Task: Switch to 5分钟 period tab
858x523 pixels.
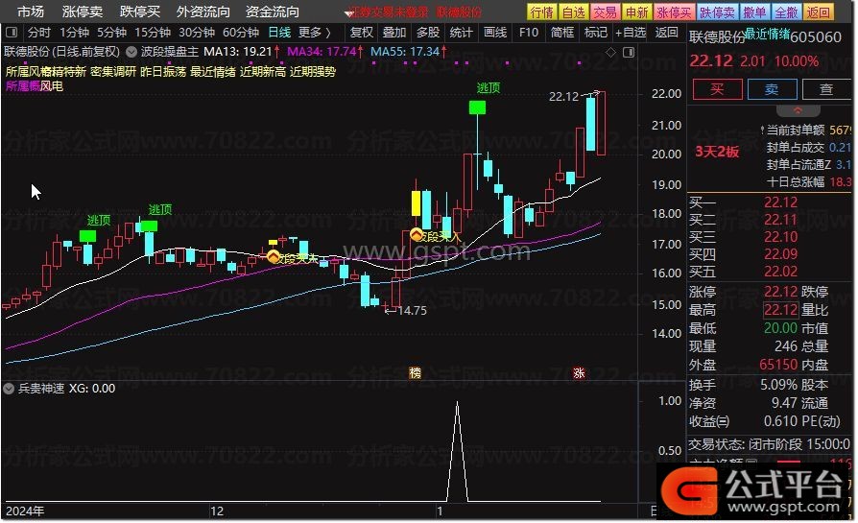Action: [111, 33]
